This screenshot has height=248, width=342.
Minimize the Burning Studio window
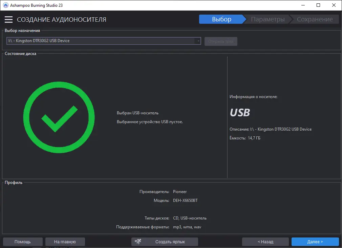(x=303, y=5)
